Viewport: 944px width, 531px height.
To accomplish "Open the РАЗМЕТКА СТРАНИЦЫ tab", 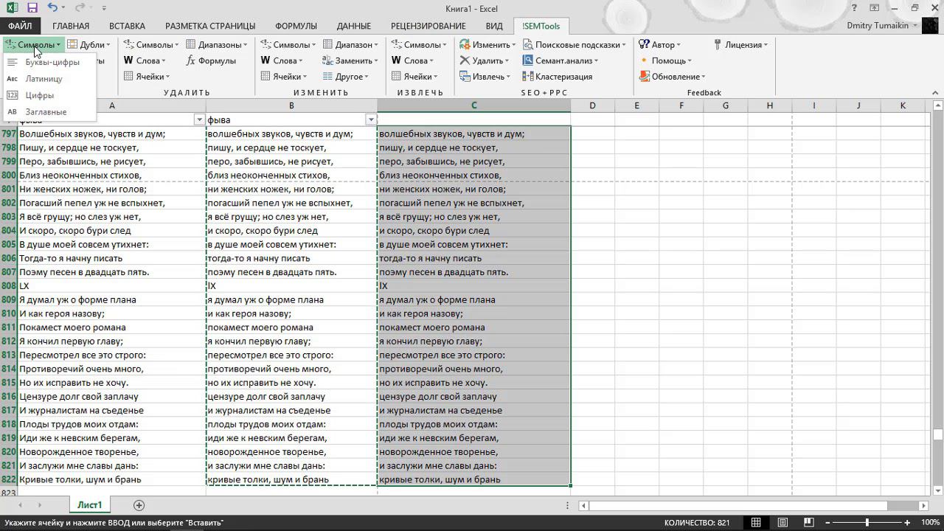I will 210,26.
